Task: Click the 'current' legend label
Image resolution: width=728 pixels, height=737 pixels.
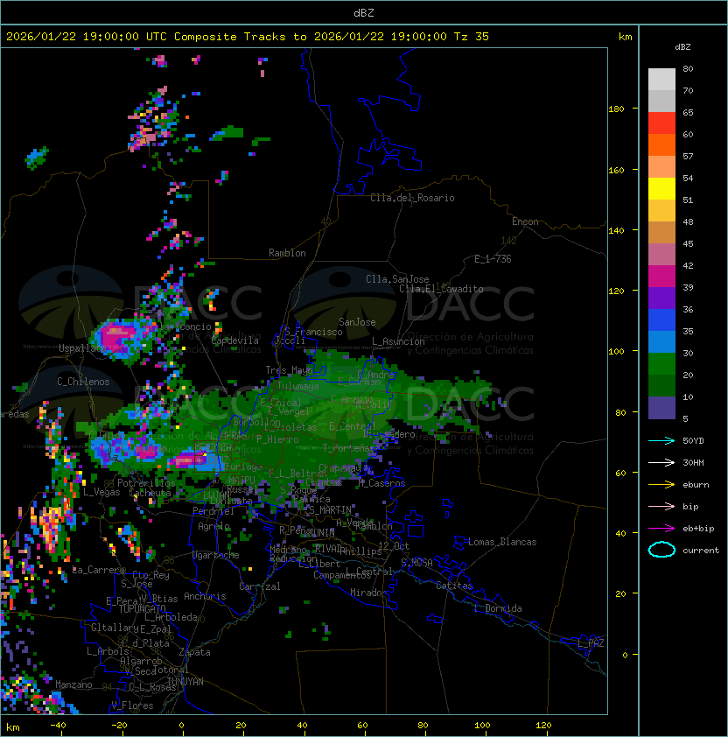Action: click(x=701, y=551)
